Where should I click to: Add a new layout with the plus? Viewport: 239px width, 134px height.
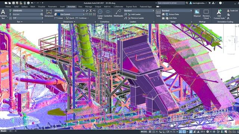[15, 131]
